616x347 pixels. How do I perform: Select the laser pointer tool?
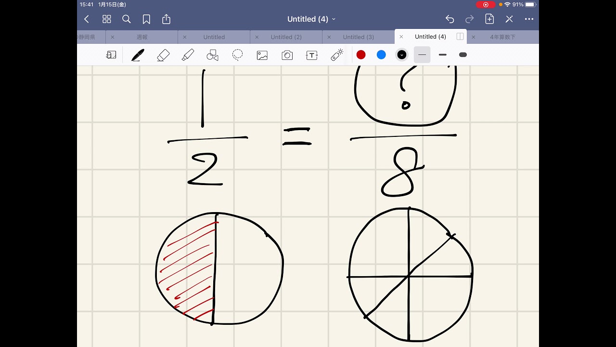tap(337, 55)
